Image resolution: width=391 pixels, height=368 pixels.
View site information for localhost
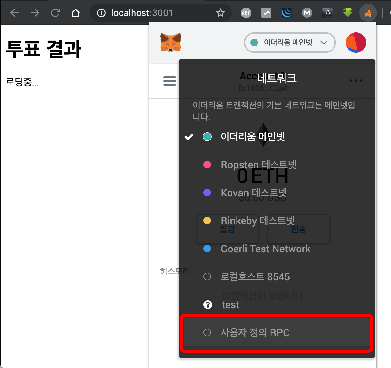(101, 13)
